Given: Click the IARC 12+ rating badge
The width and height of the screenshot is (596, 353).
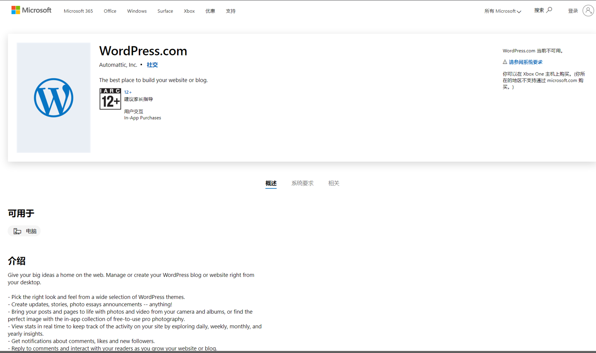Looking at the screenshot, I should point(110,99).
